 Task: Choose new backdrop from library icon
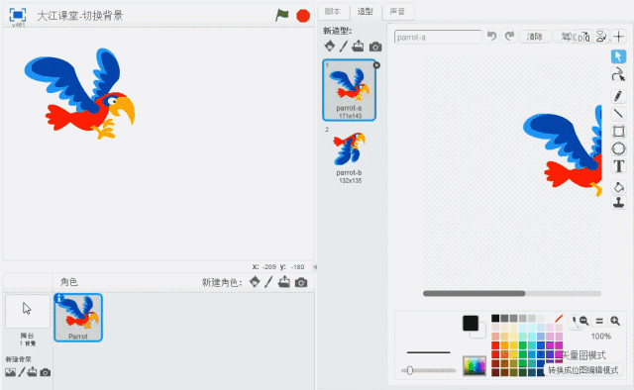(x=11, y=372)
